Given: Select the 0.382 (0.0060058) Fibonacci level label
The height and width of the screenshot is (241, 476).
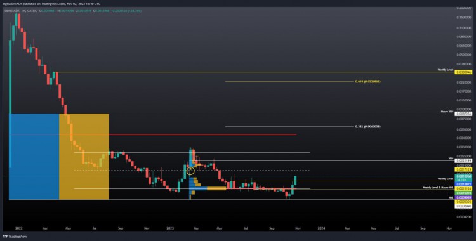Looking at the screenshot, I should pos(367,127).
